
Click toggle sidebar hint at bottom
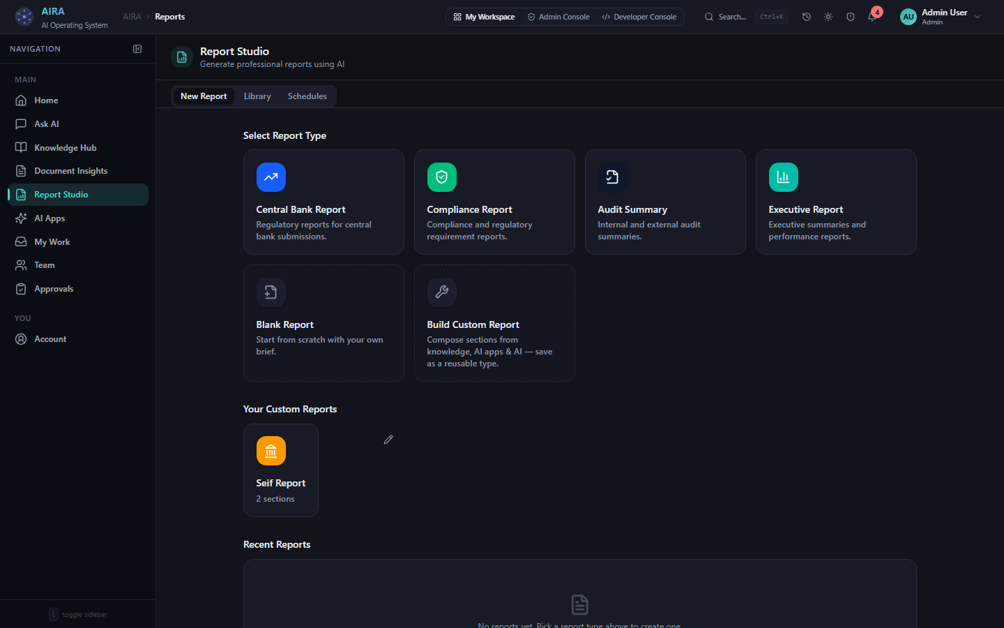[x=77, y=614]
